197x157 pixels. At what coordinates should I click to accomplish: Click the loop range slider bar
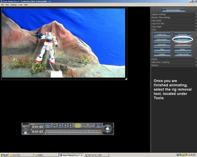point(73,134)
